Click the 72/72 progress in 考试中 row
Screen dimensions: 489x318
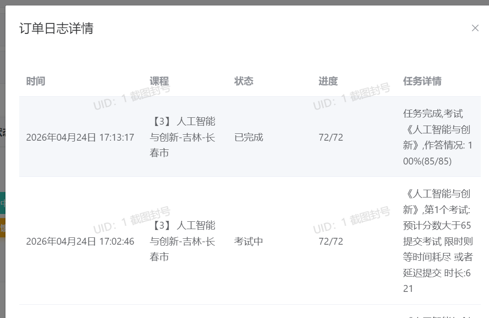(x=331, y=241)
